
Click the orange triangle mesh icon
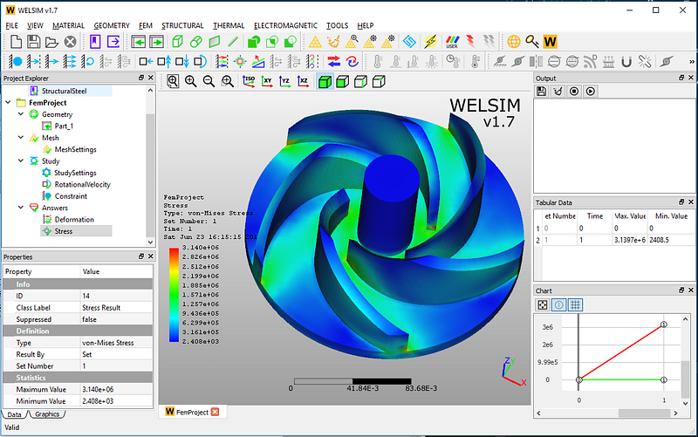point(315,42)
